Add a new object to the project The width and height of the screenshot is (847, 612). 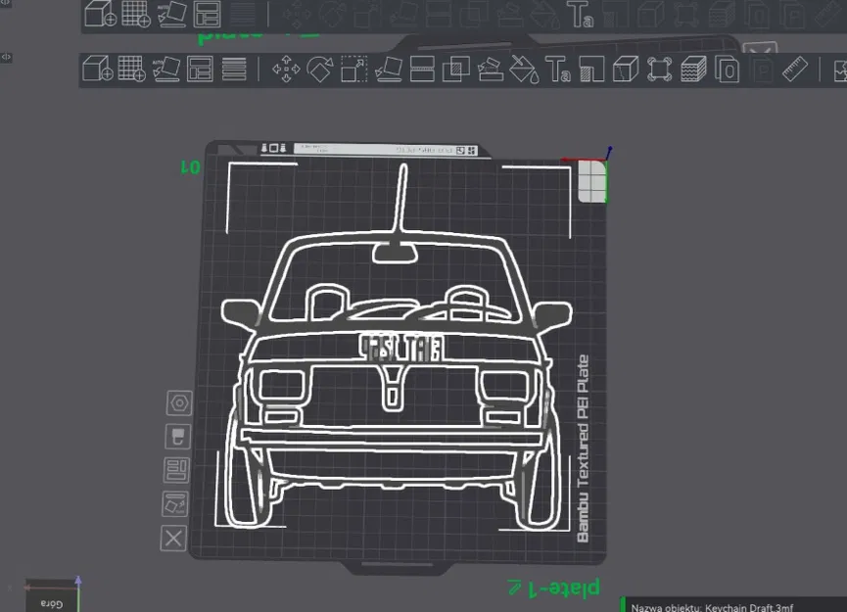point(95,71)
